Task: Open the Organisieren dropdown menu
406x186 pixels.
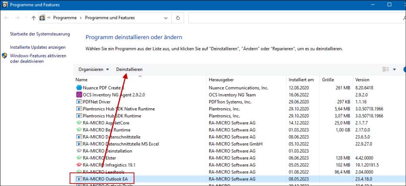Action: [x=93, y=70]
